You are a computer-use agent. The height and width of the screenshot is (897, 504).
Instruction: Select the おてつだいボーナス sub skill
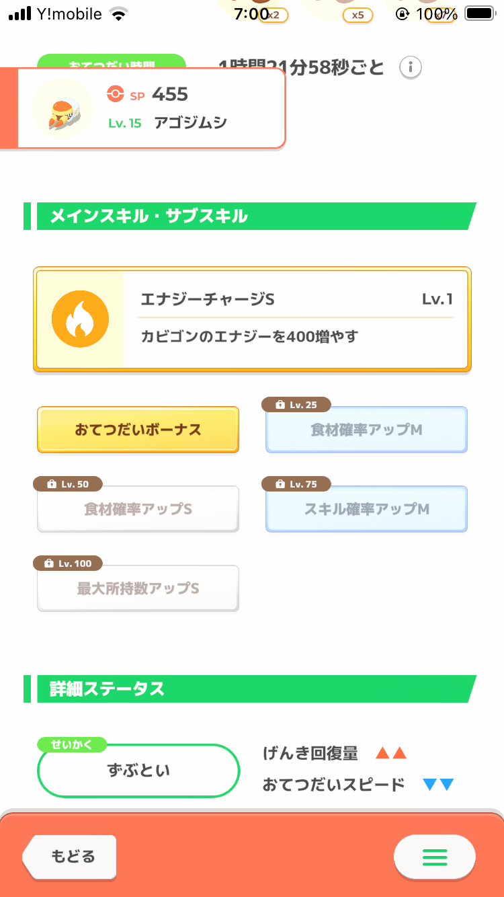coord(138,430)
